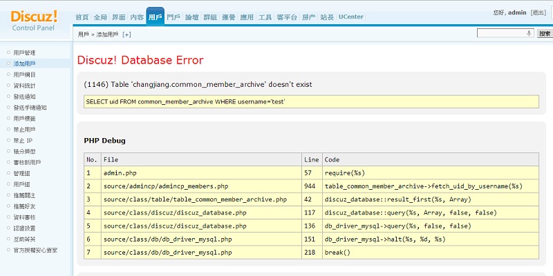
Task: Open 審核新用戶 in the sidebar
Action: click(x=27, y=162)
